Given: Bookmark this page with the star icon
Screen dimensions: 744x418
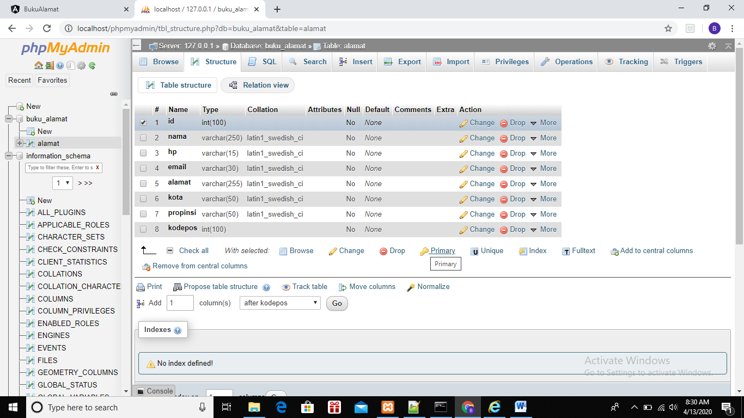Looking at the screenshot, I should tap(668, 28).
